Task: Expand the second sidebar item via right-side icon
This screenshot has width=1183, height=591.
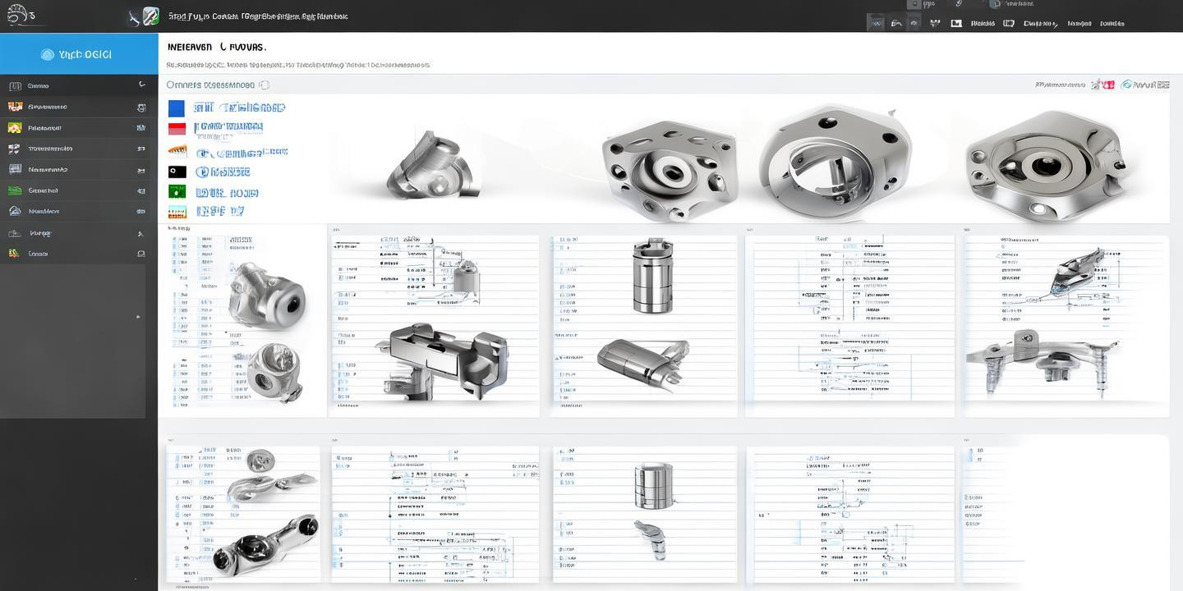Action: [141, 107]
